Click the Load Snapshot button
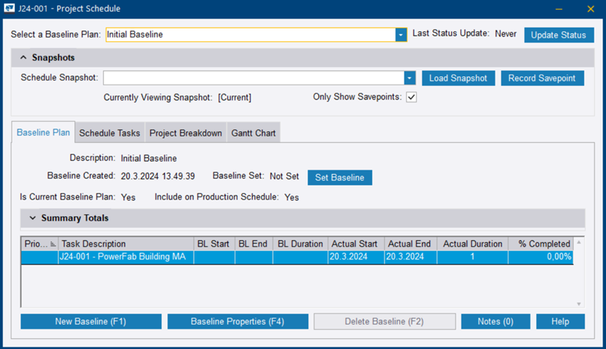606x349 pixels. pyautogui.click(x=458, y=78)
